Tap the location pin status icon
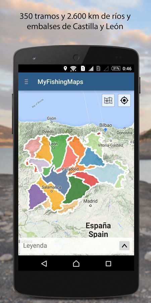Image resolution: width=151 pixels, height=303 pixels. pyautogui.click(x=65, y=68)
